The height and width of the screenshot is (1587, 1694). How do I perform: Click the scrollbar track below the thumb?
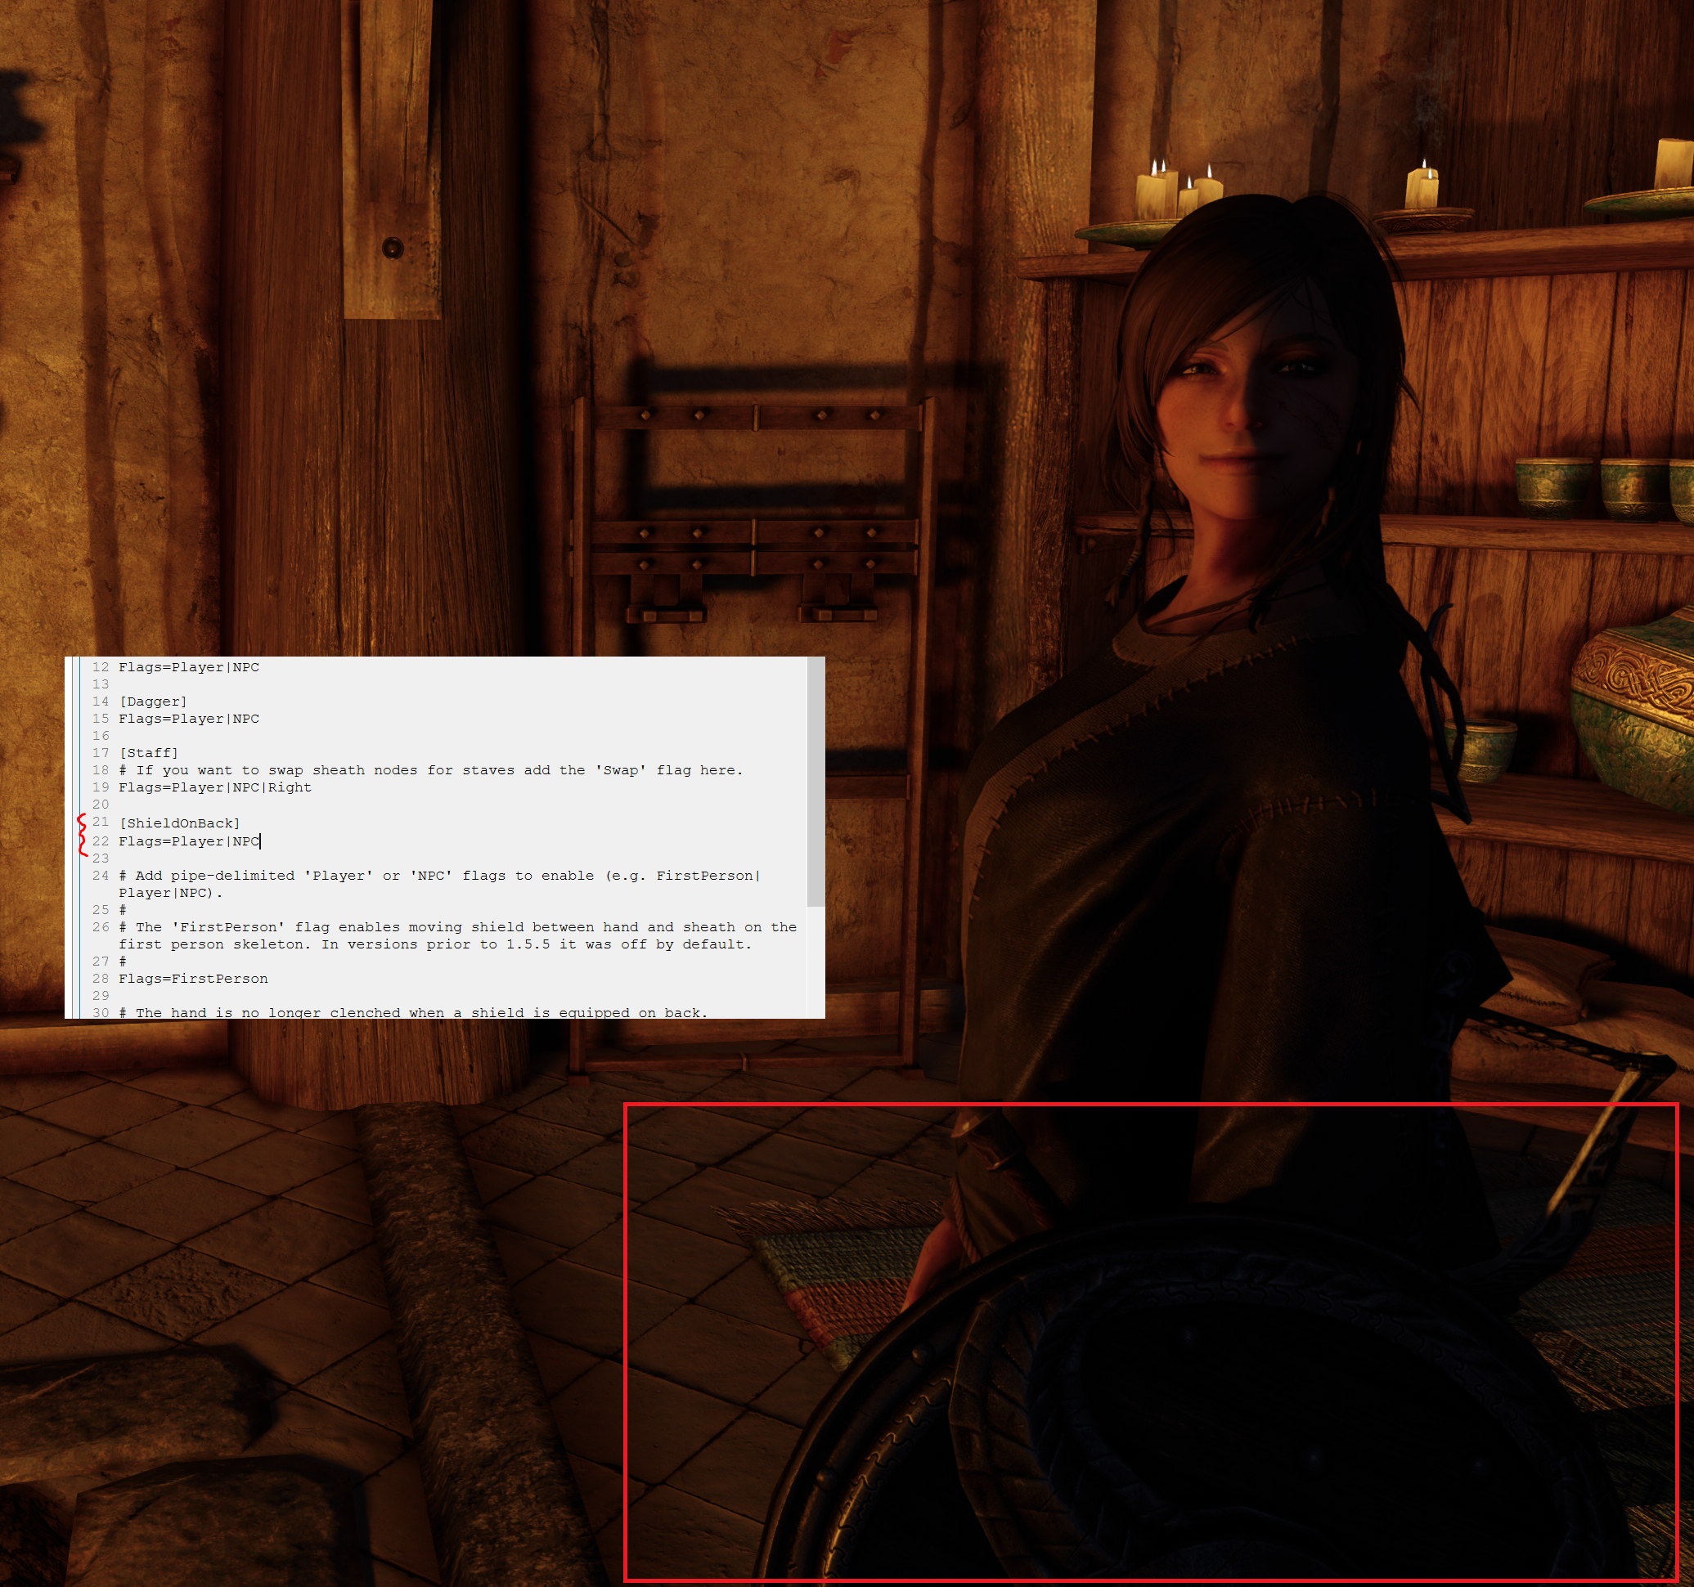816,961
